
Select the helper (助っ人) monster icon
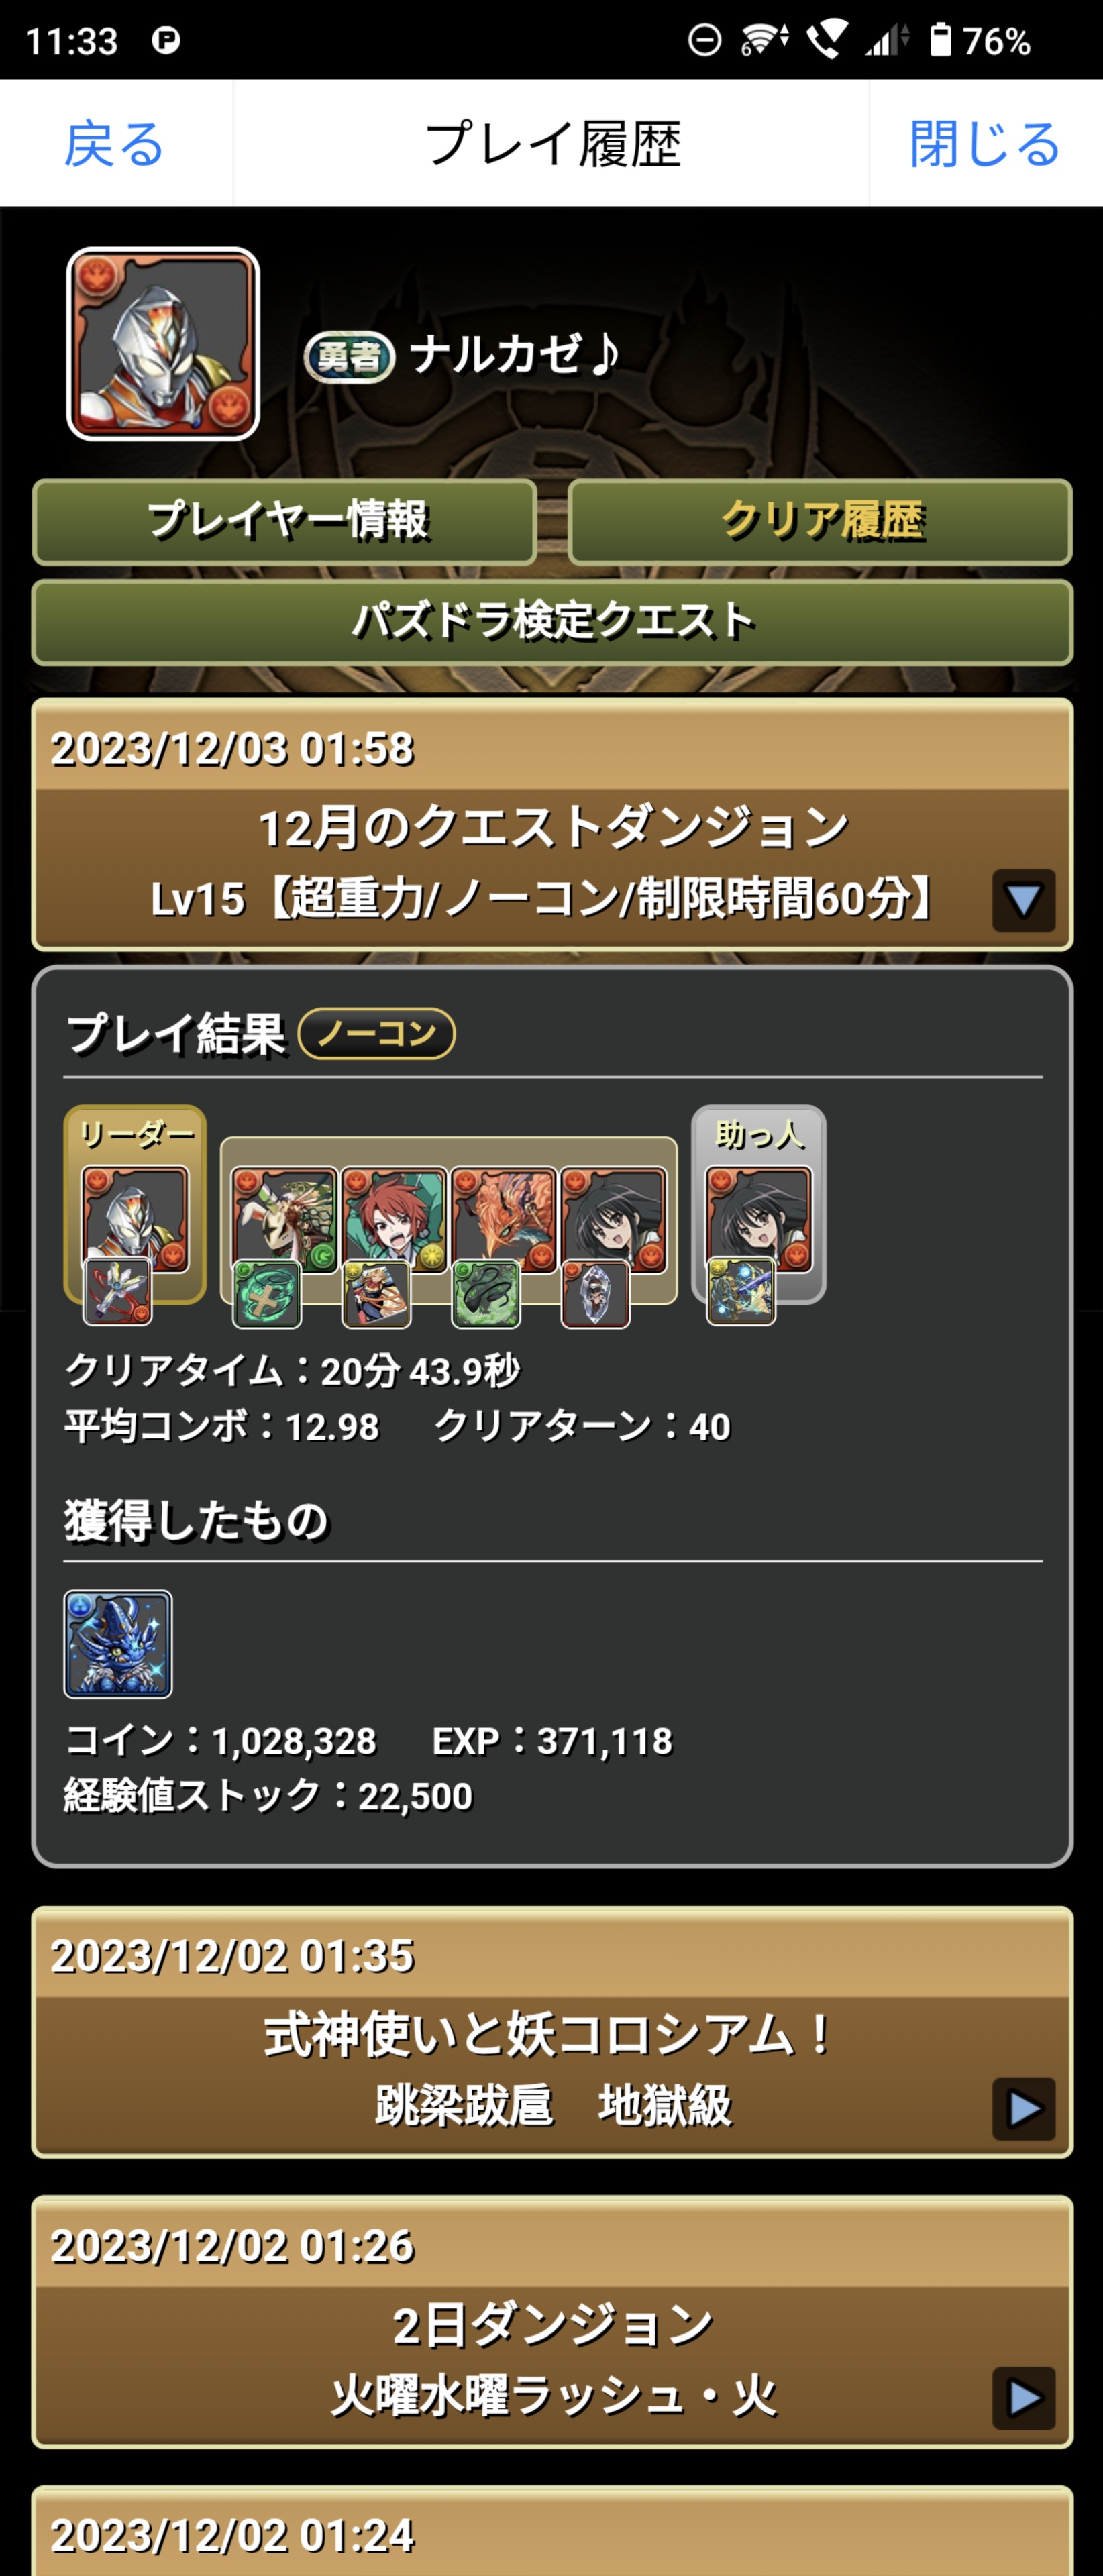(x=759, y=1219)
